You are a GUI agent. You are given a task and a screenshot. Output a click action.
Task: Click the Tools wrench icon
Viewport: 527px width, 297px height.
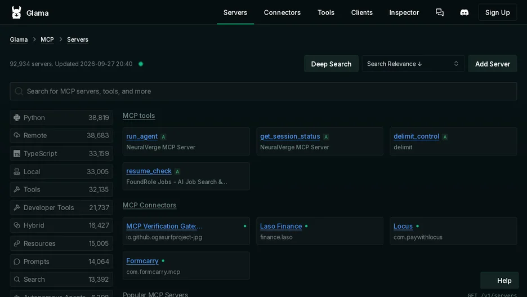pyautogui.click(x=17, y=189)
